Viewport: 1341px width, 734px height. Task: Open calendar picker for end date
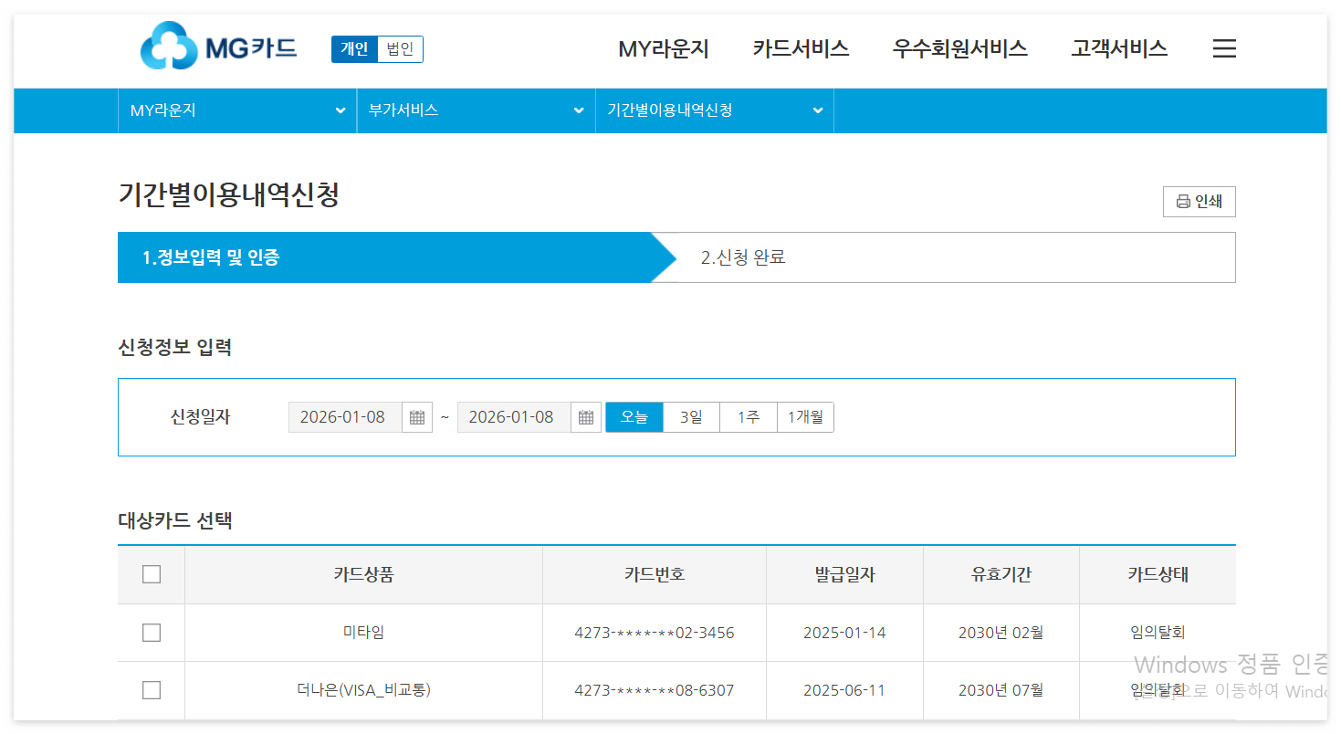point(586,417)
